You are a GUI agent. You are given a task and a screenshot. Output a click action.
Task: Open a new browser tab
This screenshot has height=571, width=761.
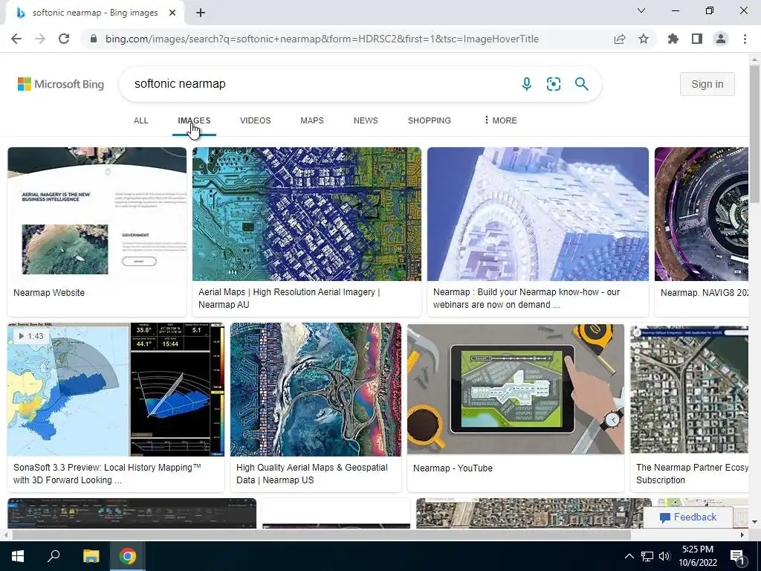point(201,13)
